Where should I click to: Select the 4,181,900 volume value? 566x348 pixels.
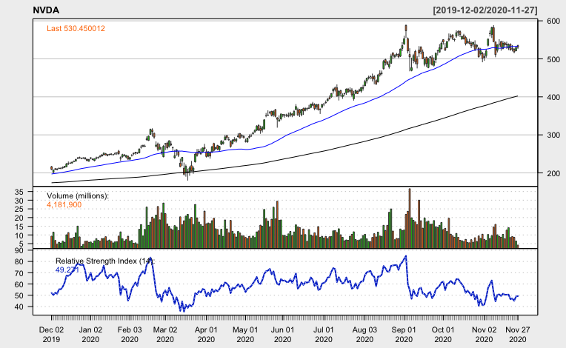[x=64, y=205]
